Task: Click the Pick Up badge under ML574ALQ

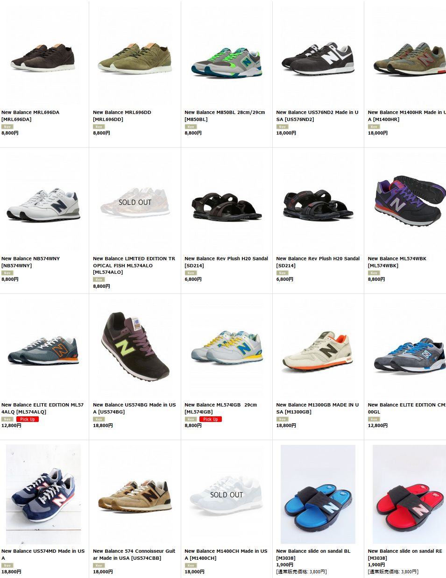Action: pos(28,419)
